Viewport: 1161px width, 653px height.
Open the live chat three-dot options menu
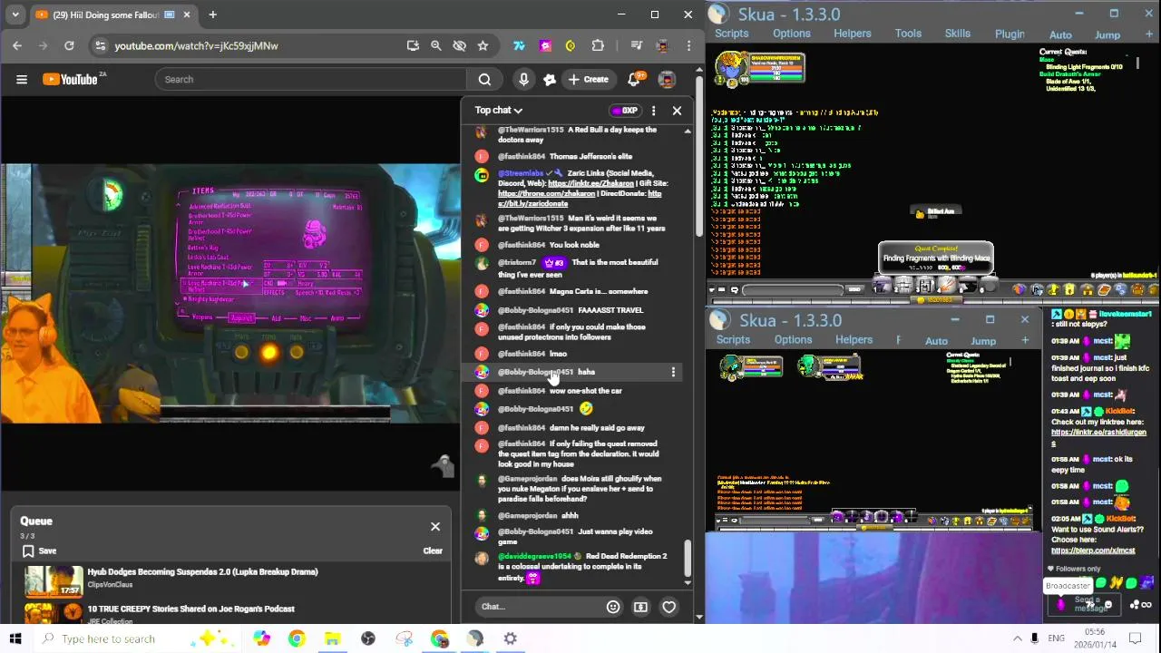(x=653, y=111)
